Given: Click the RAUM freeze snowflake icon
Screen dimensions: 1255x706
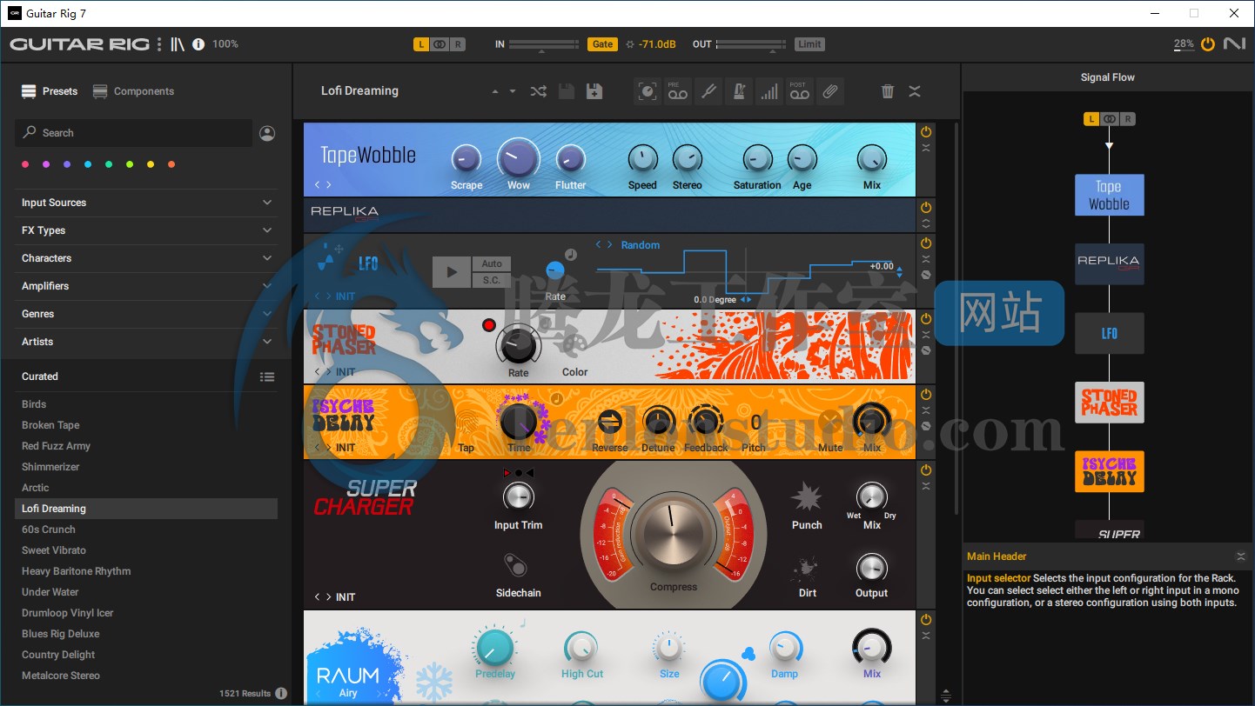Looking at the screenshot, I should coord(433,681).
